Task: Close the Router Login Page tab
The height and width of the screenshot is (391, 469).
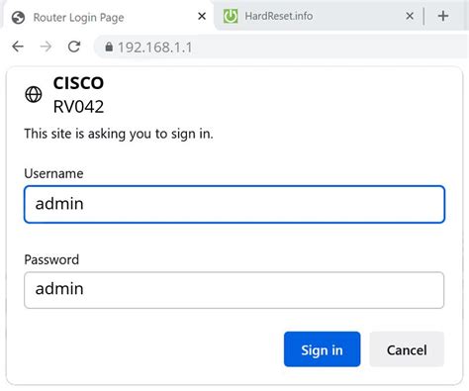Action: click(202, 16)
